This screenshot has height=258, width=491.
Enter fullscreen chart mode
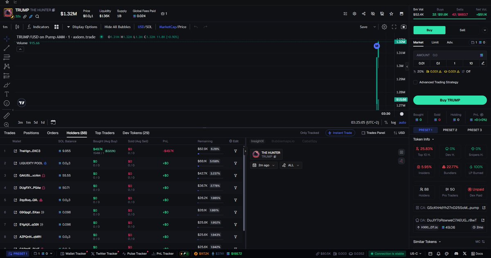coord(394,27)
